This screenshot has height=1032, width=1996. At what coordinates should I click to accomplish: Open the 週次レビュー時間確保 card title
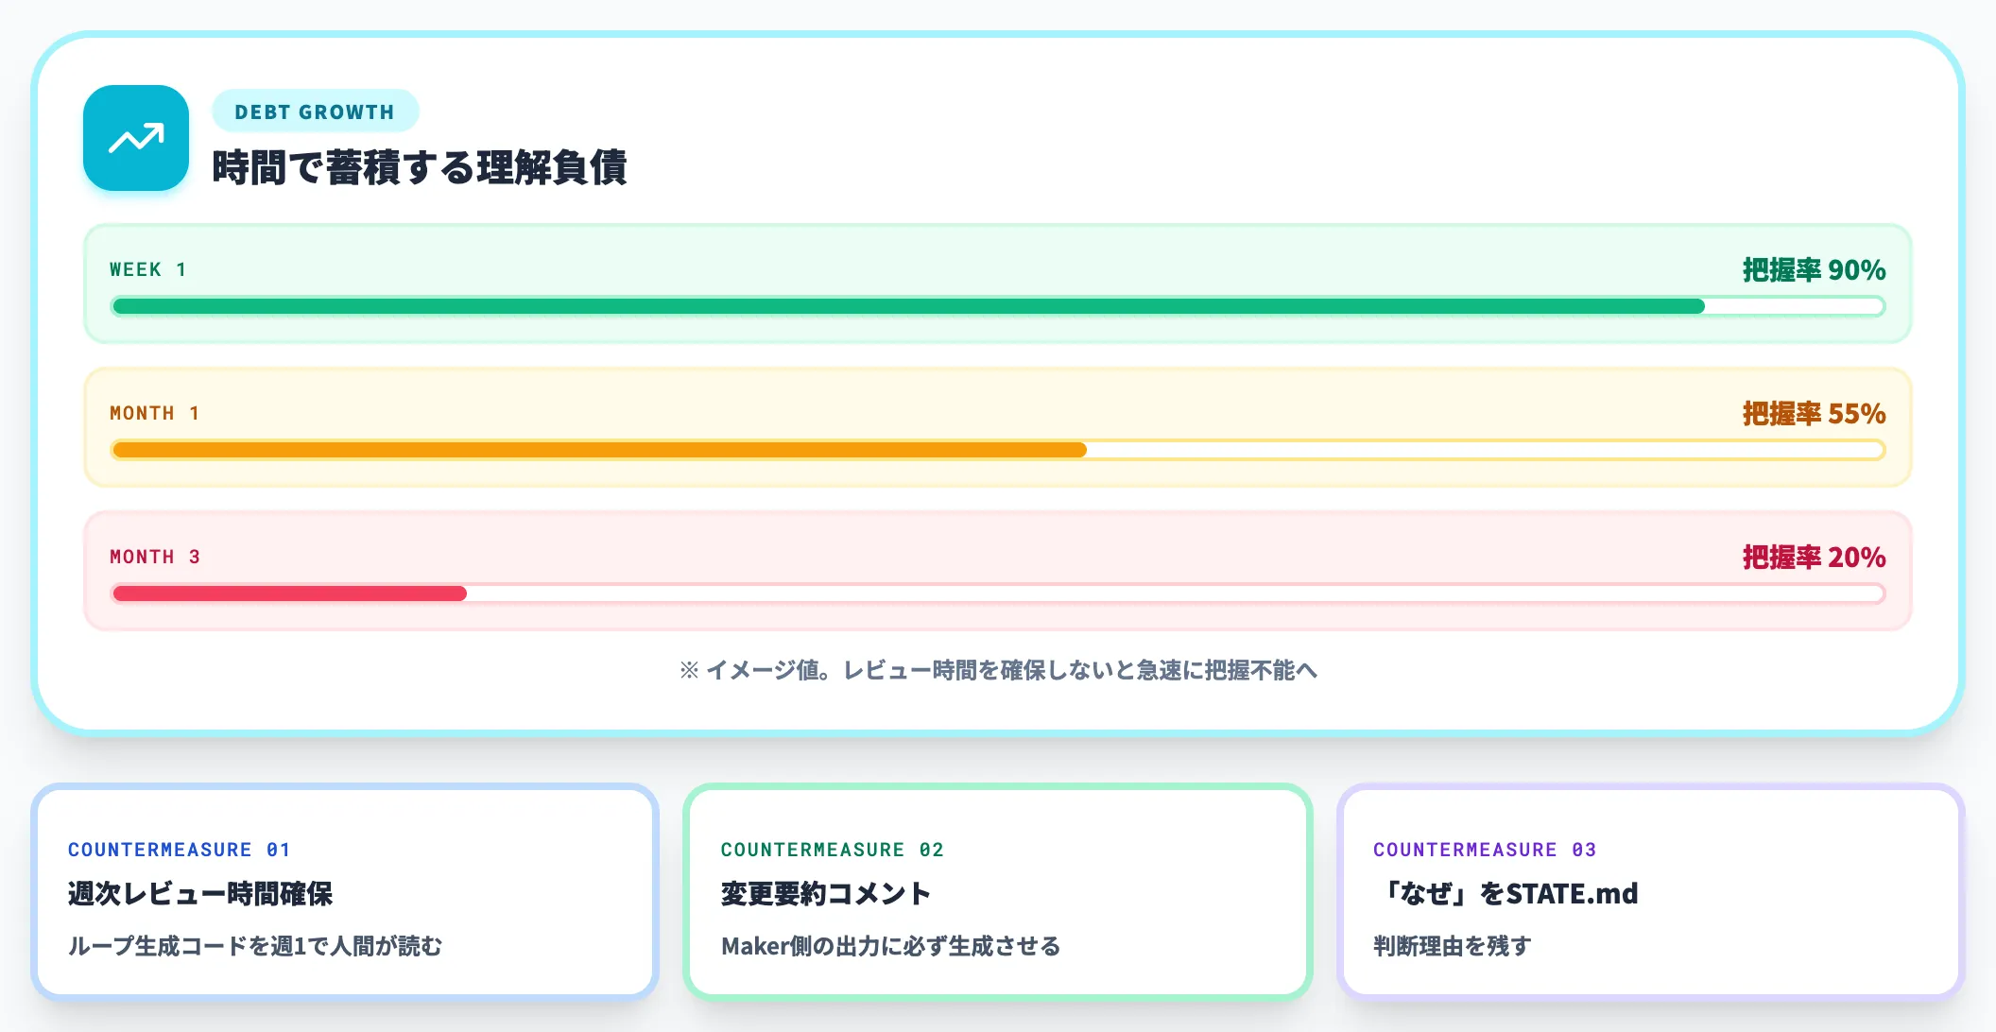click(200, 893)
